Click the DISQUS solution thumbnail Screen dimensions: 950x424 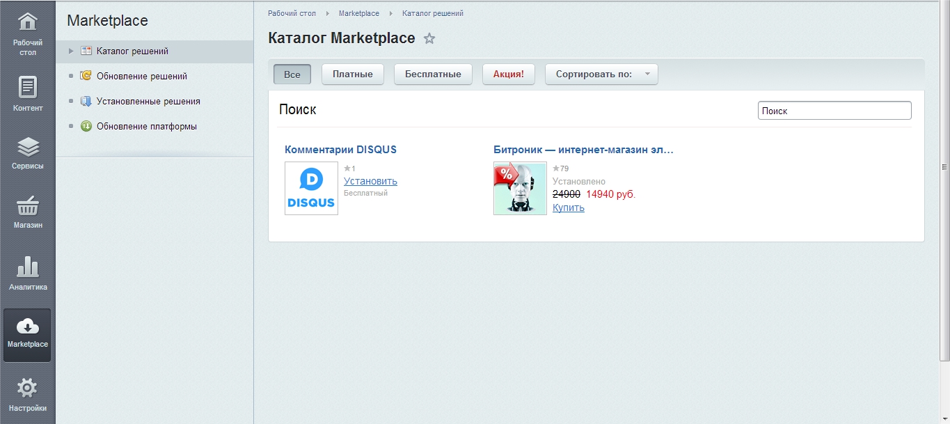(311, 188)
